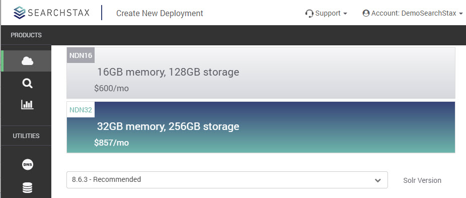Open the DNS utility icon
Screen dimensions: 466x198
click(x=28, y=164)
